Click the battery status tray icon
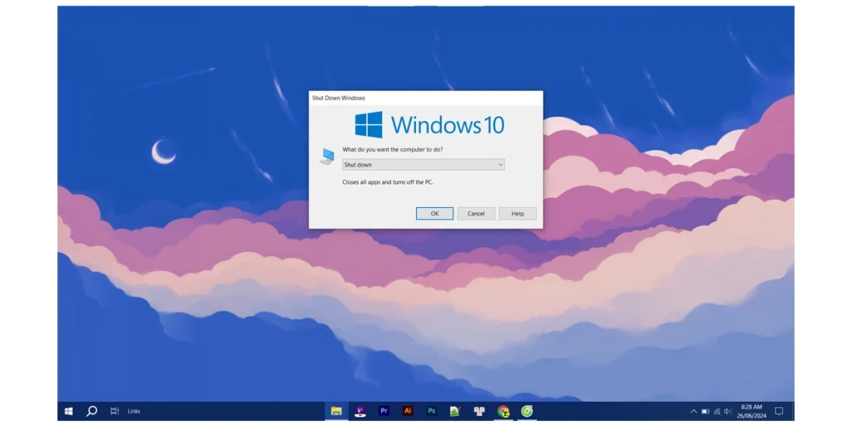Viewport: 852px width, 426px height. click(705, 411)
